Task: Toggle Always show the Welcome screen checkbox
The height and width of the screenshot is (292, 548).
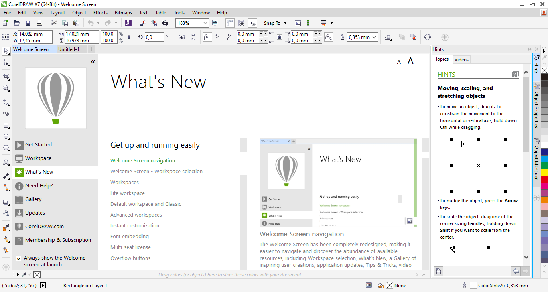Action: coord(18,258)
